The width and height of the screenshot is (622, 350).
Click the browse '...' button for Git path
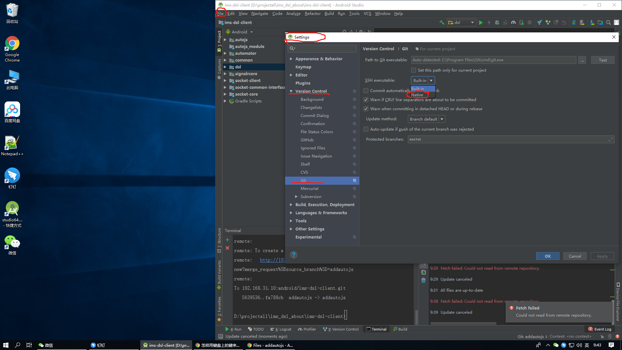click(x=582, y=60)
